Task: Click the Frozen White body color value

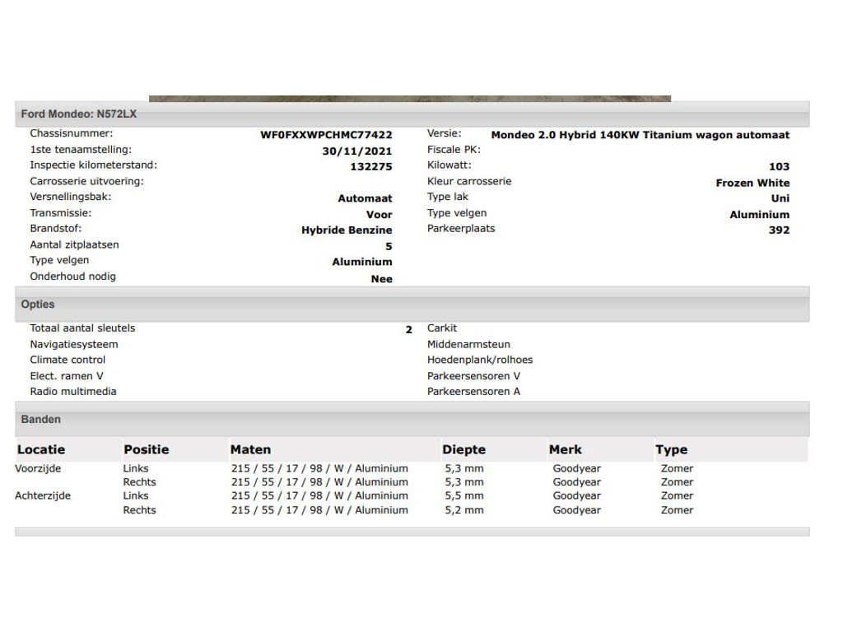Action: 752,184
